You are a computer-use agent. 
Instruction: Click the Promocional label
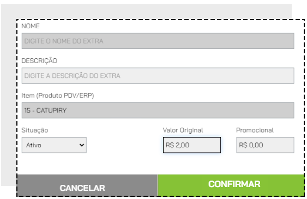pos(255,130)
